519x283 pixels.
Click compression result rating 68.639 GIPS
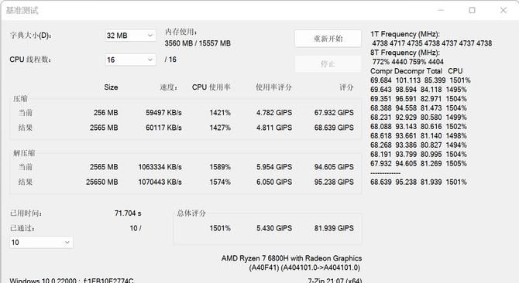coord(334,128)
